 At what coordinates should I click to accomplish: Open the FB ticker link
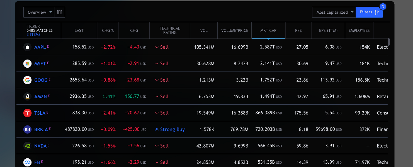pos(37,162)
